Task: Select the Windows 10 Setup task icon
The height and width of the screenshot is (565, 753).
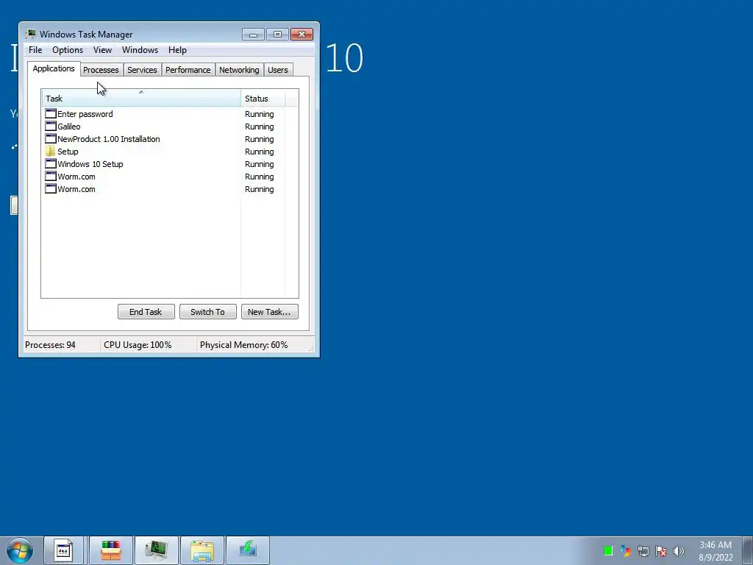Action: (x=51, y=164)
